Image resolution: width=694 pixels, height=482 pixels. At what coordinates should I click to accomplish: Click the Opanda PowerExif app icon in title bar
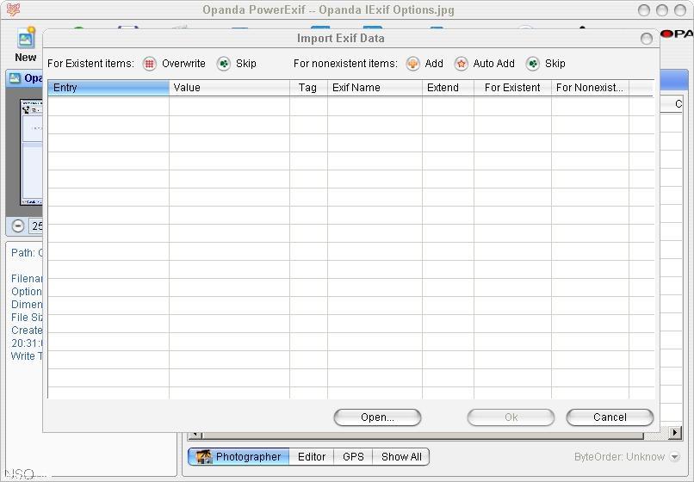(13, 9)
